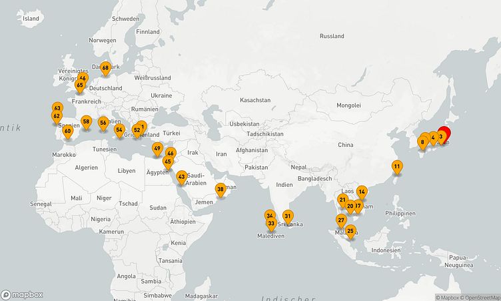Screen dimensions: 501x301
Task: Select marker 21 in Thailand
Action: 342,200
